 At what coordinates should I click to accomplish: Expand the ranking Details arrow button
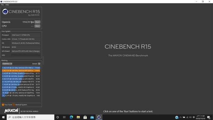click(x=39, y=64)
